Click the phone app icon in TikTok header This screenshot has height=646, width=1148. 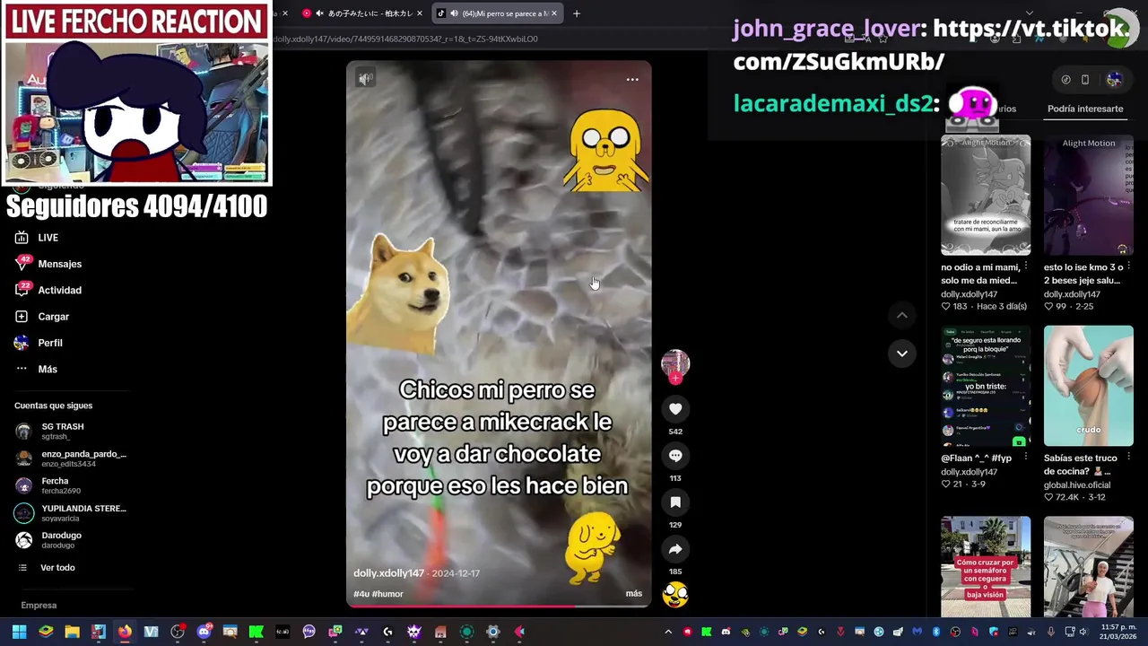1085,80
